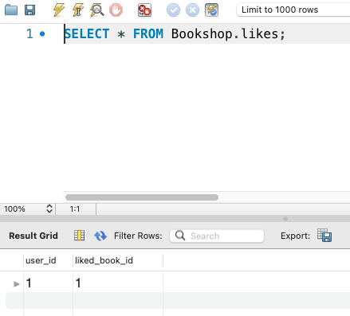Focus the Filter Rows search field

pyautogui.click(x=217, y=236)
